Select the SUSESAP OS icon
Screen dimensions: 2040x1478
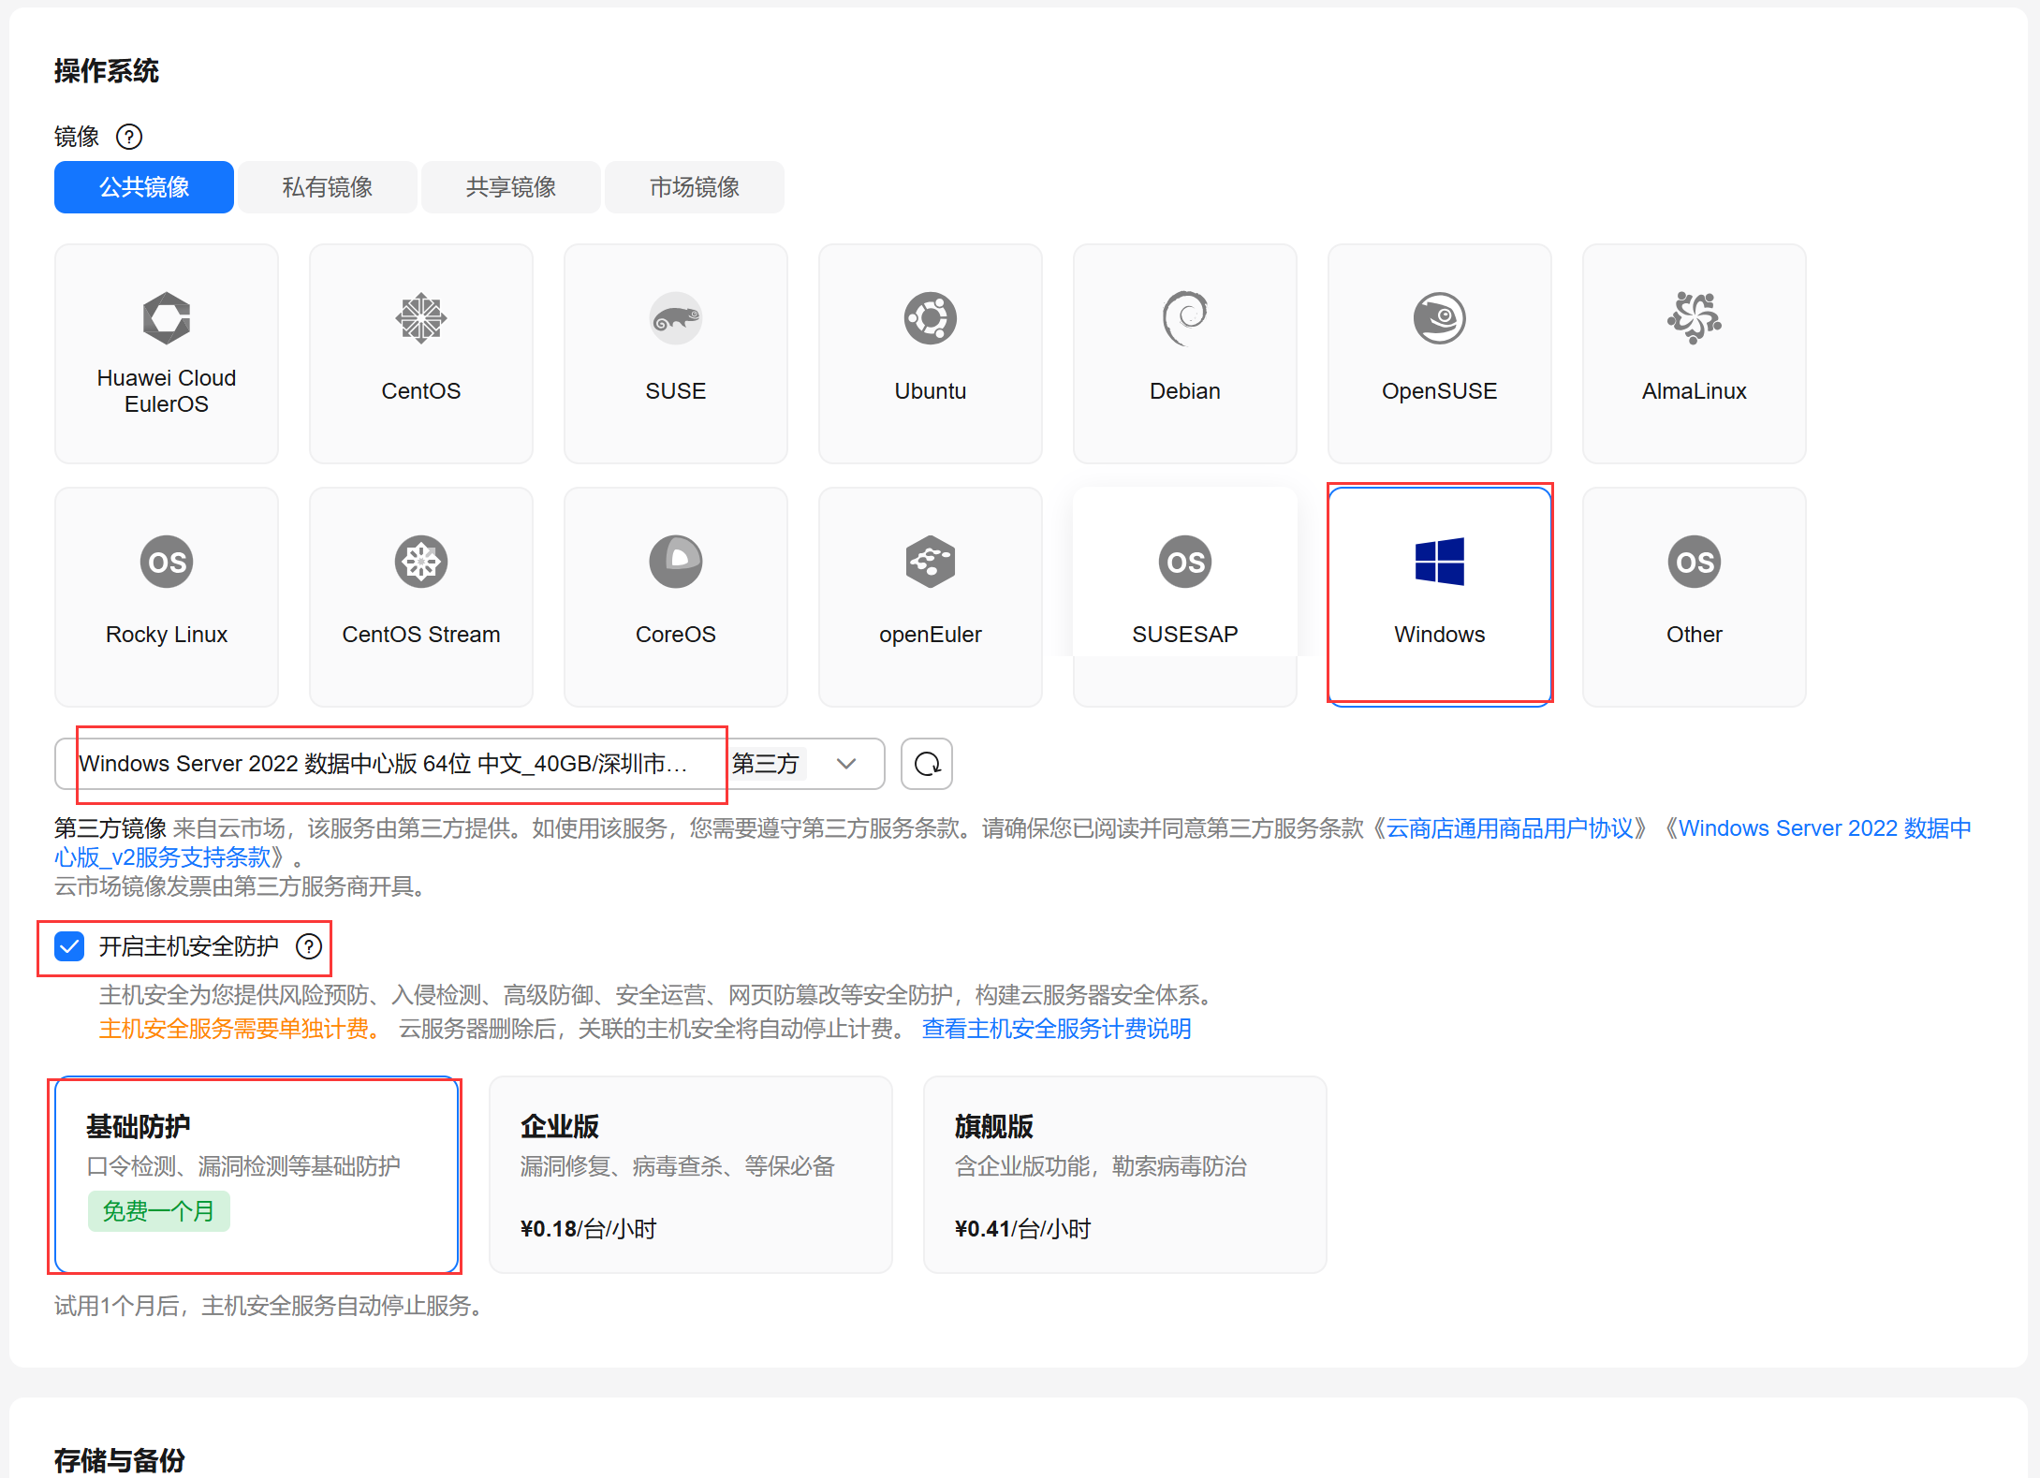tap(1185, 562)
